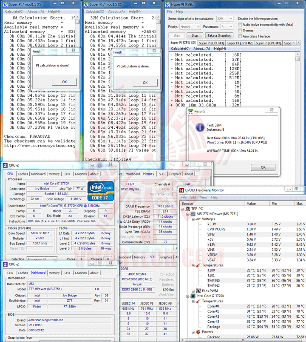306x342 pixels.
Task: Click the Intel Core i7 3770K chip icon
Action: (x=193, y=296)
